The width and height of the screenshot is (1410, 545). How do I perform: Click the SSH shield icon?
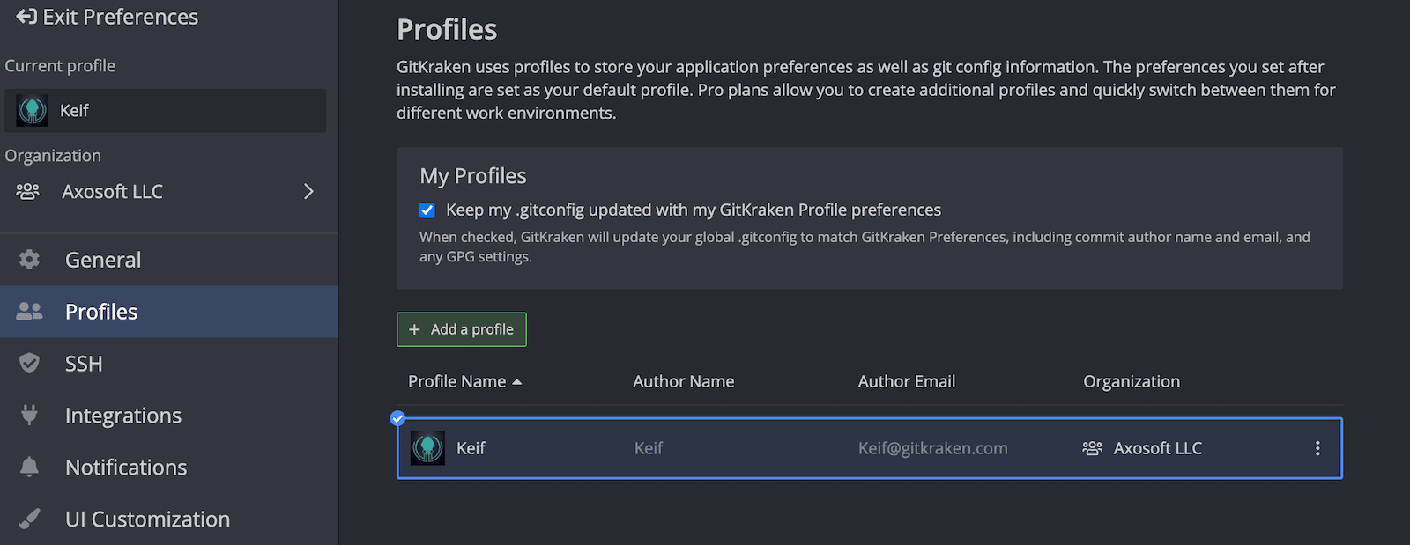(x=29, y=364)
